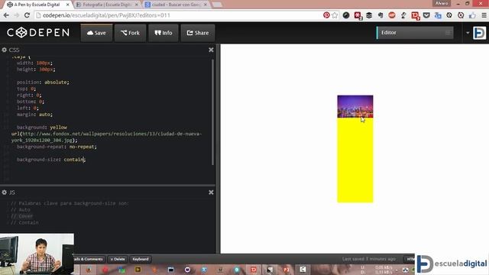
Task: Click the red asterisk extension icon
Action: coord(358,15)
